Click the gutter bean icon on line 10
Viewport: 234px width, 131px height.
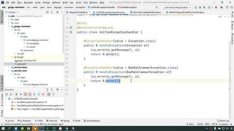tap(71, 28)
